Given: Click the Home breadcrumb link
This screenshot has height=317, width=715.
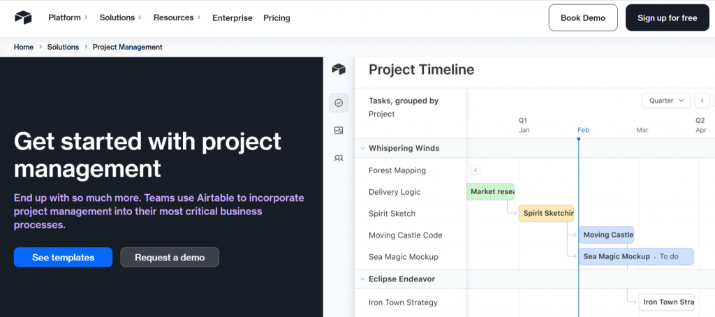Looking at the screenshot, I should click(24, 47).
